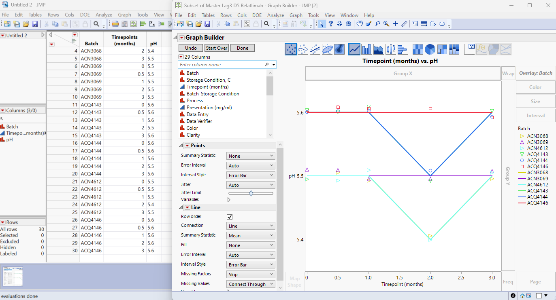Select the Line chart element in Graph Builder palette
556x300 pixels.
point(354,49)
